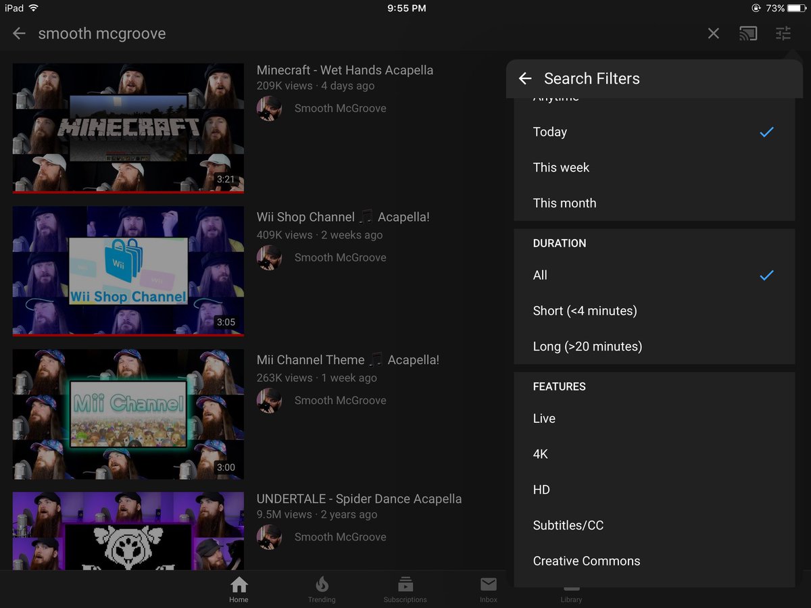This screenshot has width=811, height=608.
Task: Click the 3:21 duration badge
Action: [x=226, y=180]
